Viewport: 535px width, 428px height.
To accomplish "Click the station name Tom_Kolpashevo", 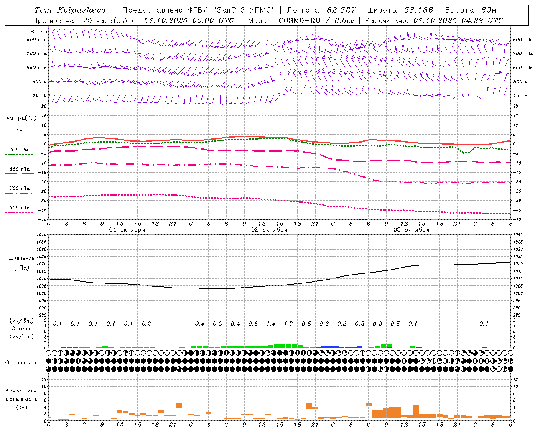I will tap(70, 10).
